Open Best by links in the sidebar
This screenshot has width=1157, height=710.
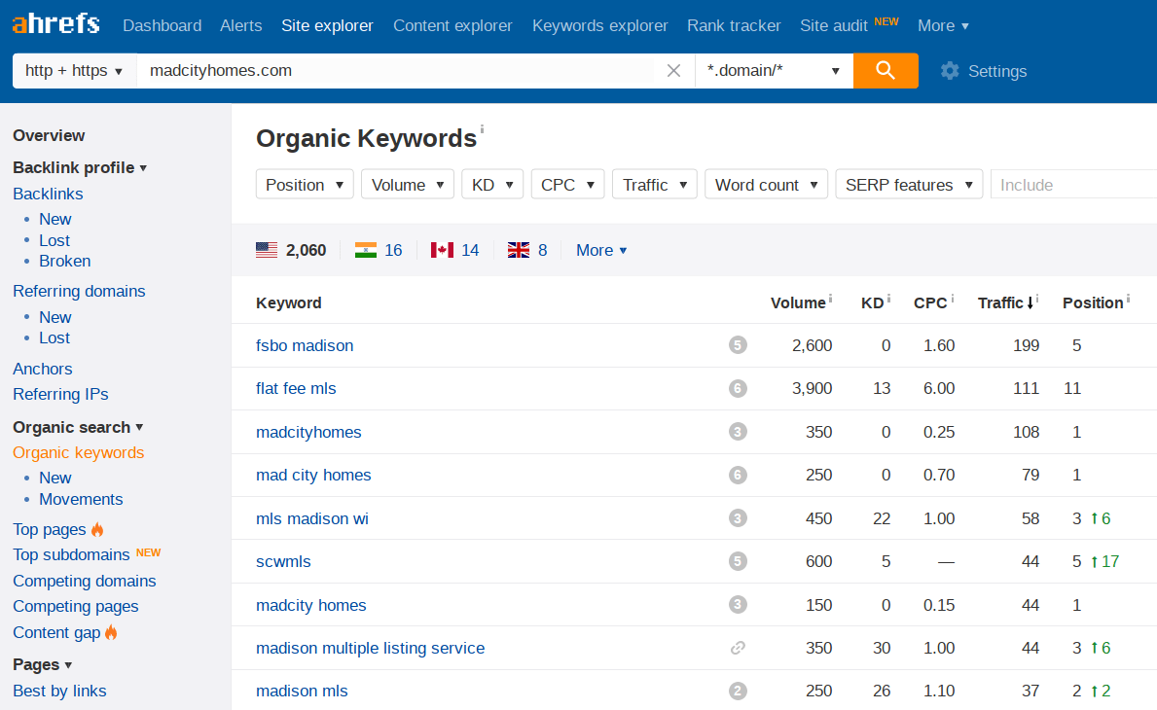(x=59, y=691)
